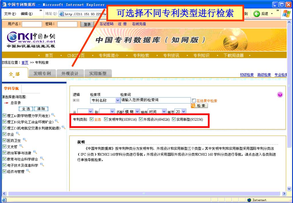Open magnifier icon beside 政治军事与法律
This screenshot has width=293, height=203.
click(x=35, y=152)
